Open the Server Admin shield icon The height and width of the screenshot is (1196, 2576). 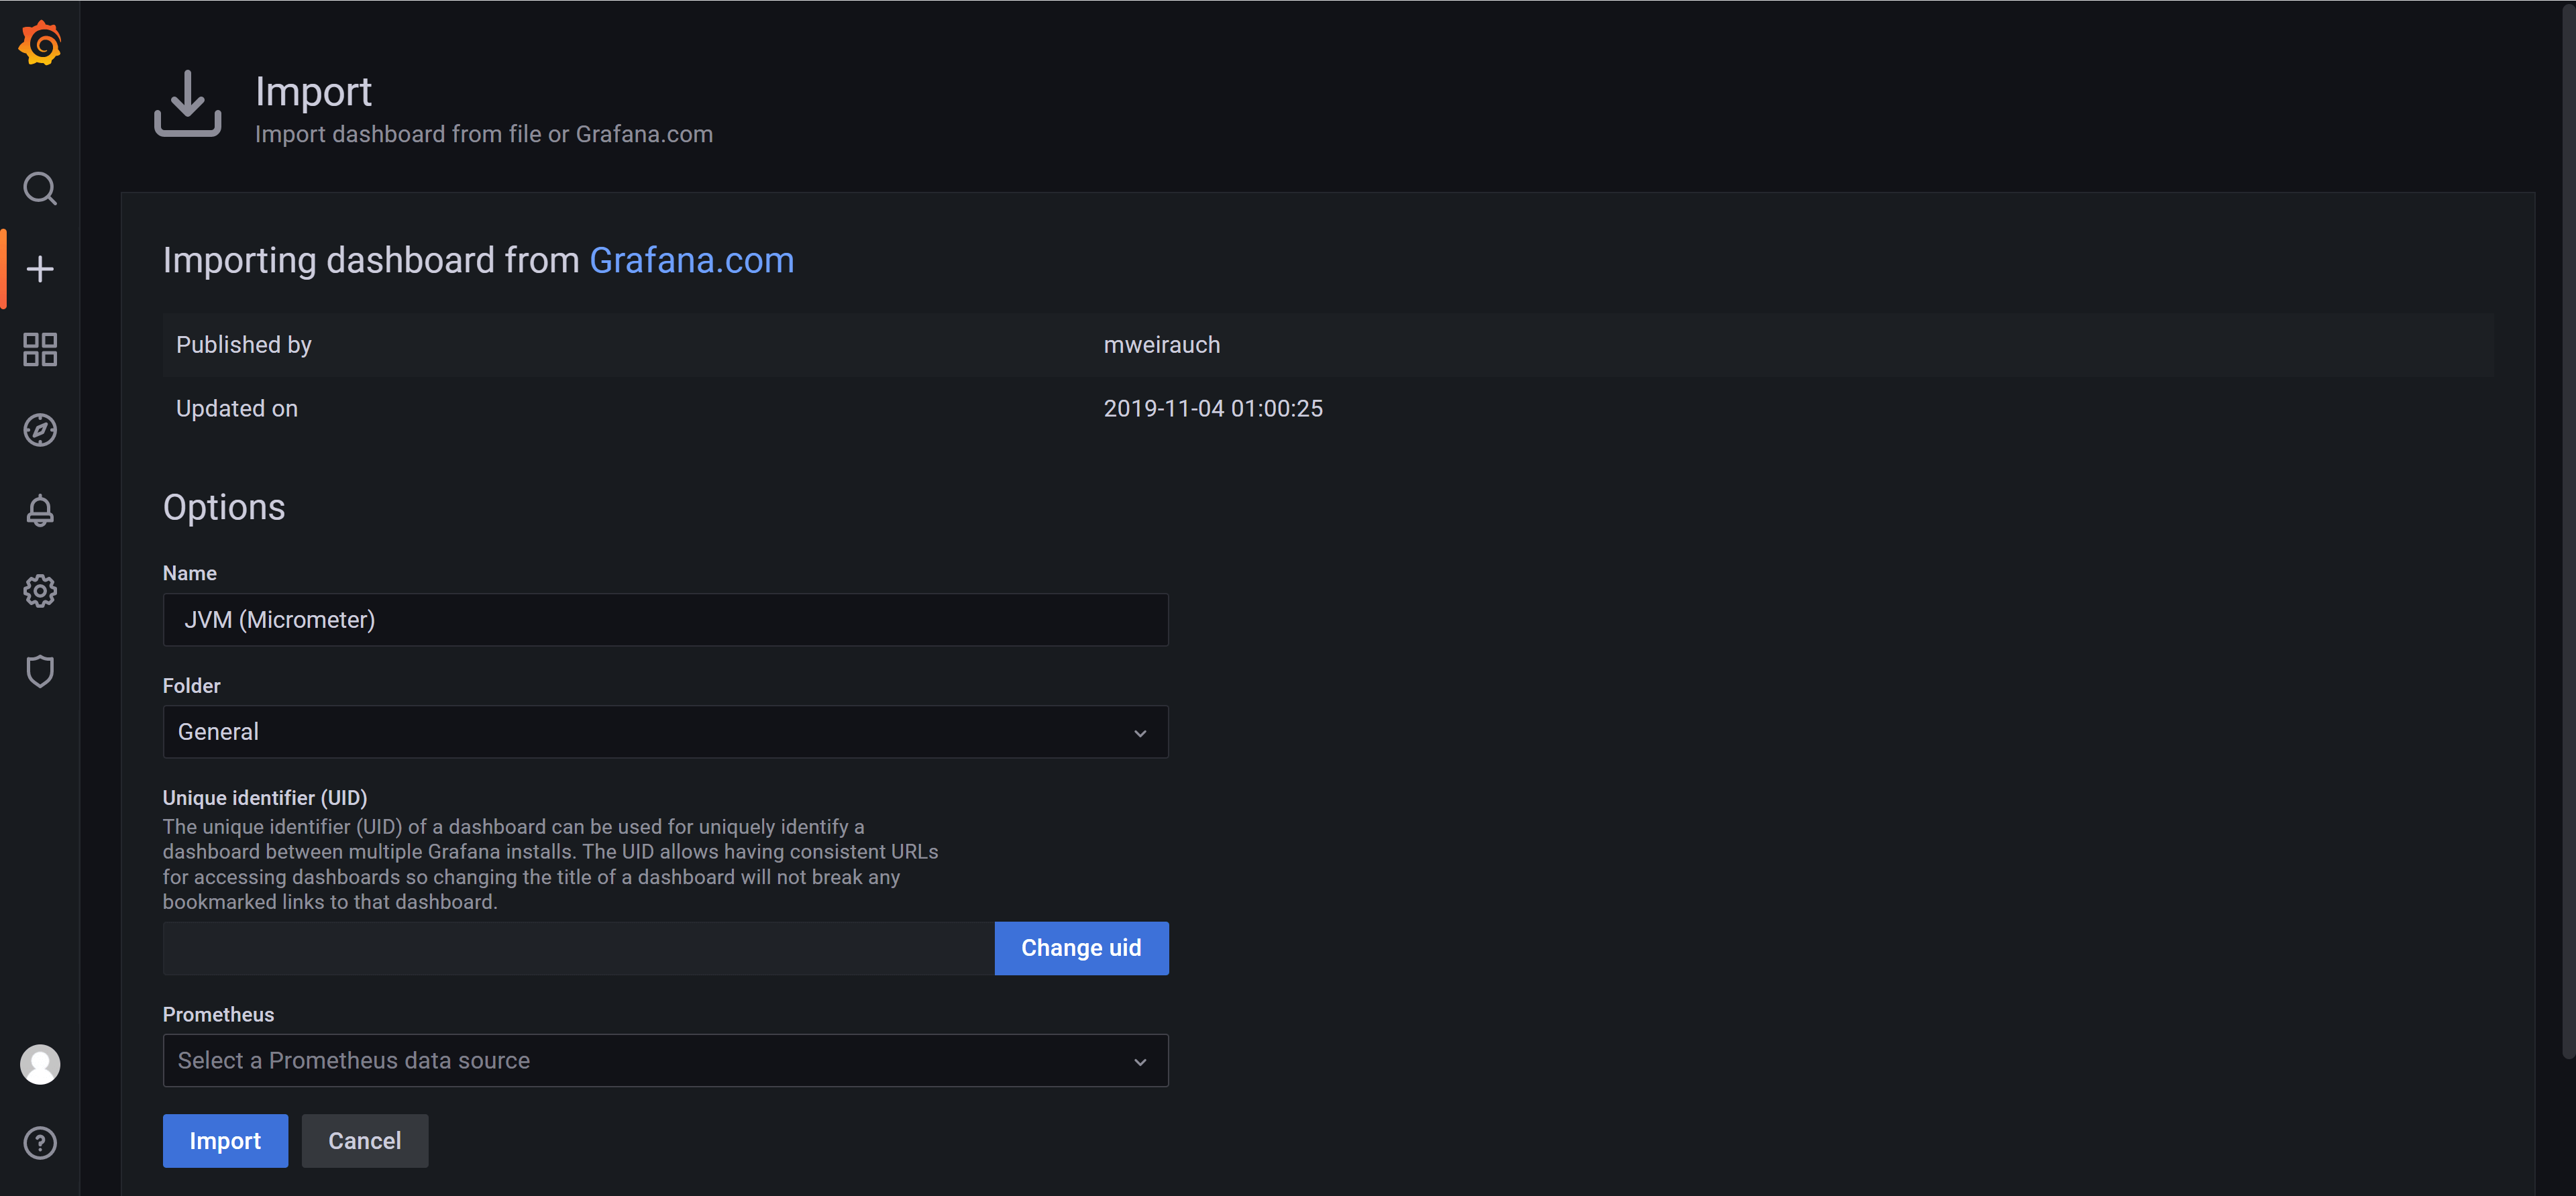[x=40, y=671]
